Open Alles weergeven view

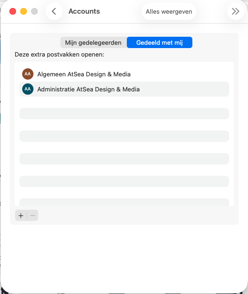pyautogui.click(x=169, y=11)
